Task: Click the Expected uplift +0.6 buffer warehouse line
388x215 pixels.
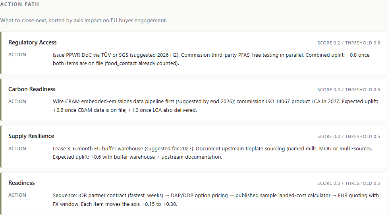Action: point(137,157)
